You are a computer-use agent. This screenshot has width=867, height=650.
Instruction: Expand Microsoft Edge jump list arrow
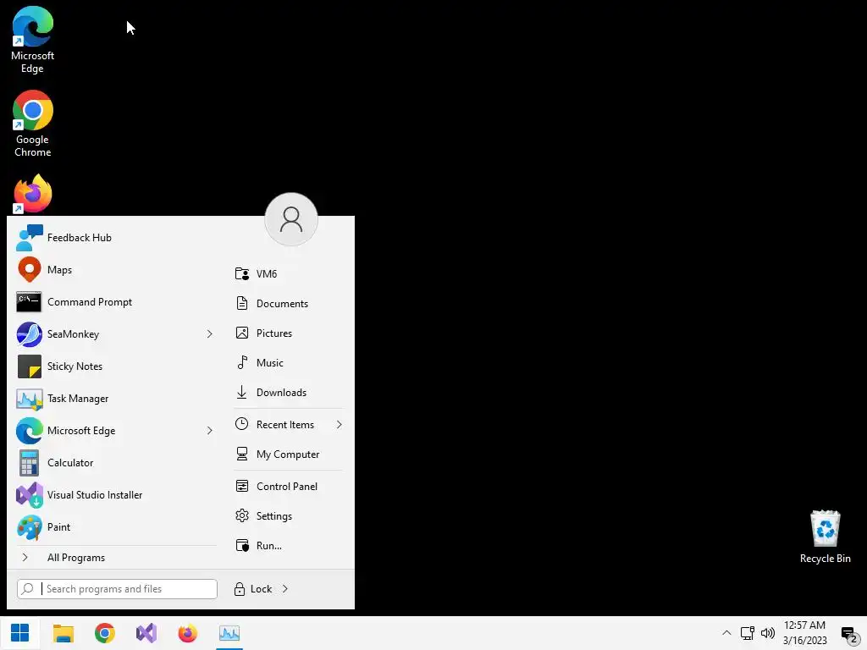(x=210, y=431)
